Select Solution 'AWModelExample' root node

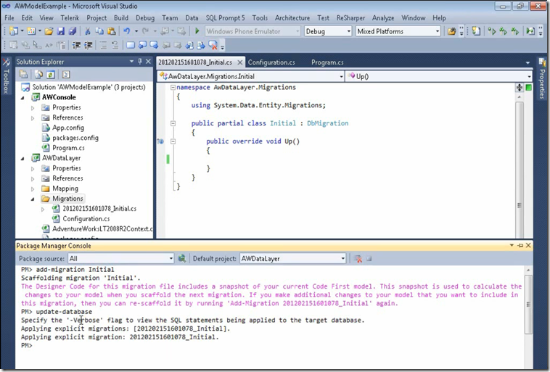click(x=89, y=87)
